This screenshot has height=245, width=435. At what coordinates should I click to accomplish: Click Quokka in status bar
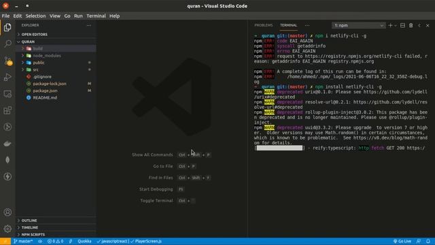84,241
